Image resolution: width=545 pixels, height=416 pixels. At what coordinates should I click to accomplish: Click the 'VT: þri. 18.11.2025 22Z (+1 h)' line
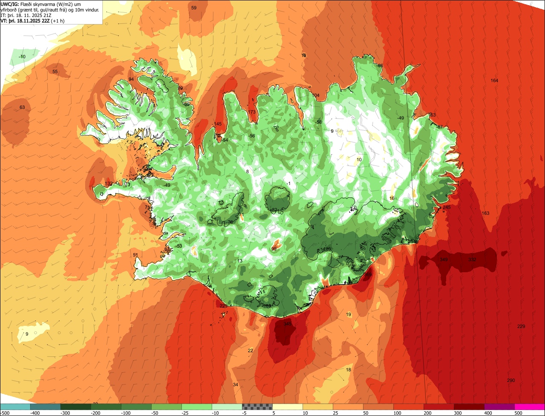pyautogui.click(x=32, y=21)
